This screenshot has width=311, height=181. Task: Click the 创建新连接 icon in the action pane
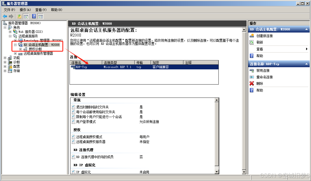pyautogui.click(x=251, y=35)
